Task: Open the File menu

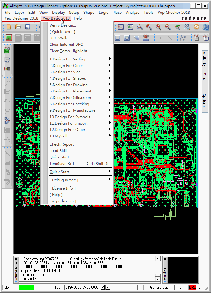Action: (x=7, y=13)
